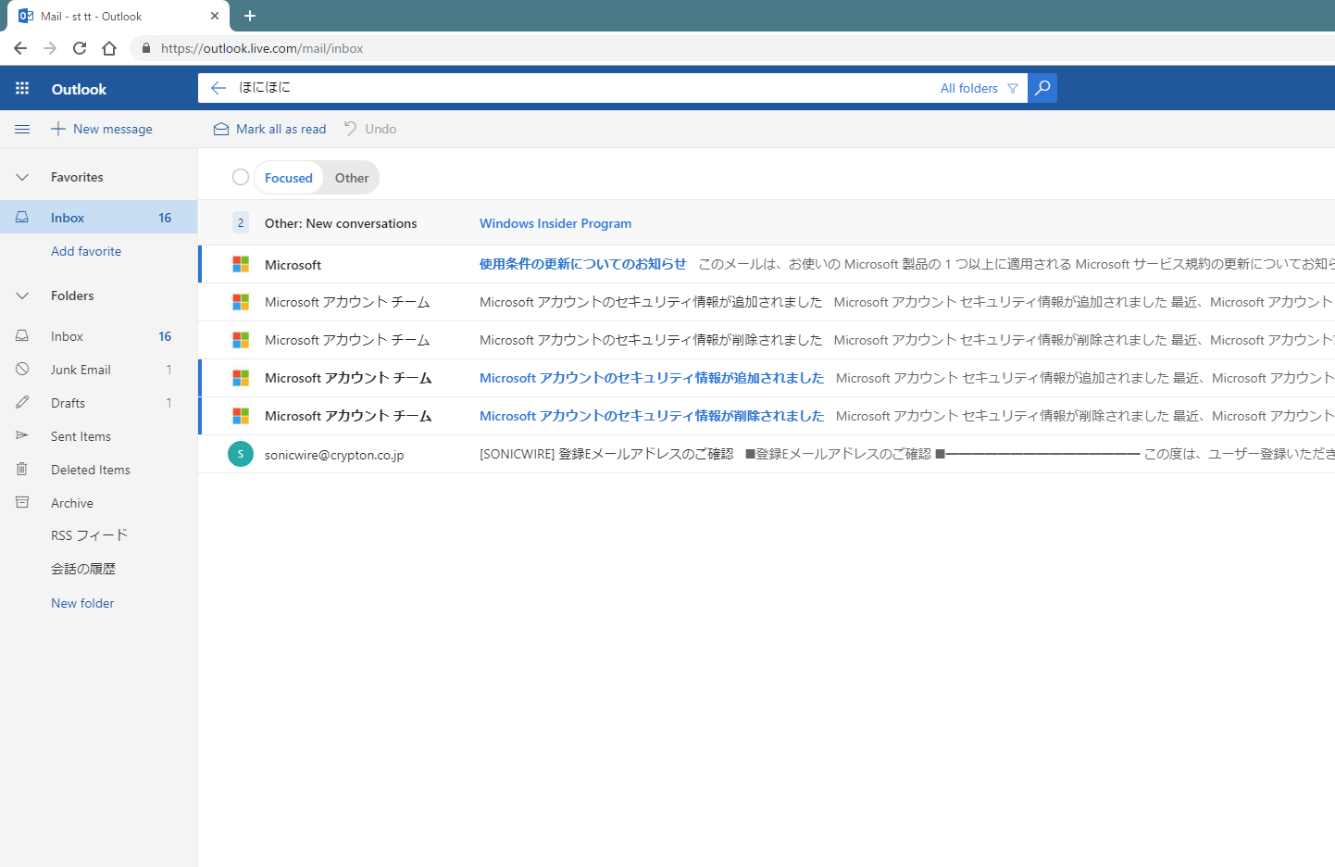
Task: Click the search box containing ほにほに
Action: point(583,88)
